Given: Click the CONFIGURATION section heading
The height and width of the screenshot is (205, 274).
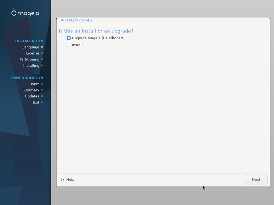Looking at the screenshot, I should coord(27,78).
